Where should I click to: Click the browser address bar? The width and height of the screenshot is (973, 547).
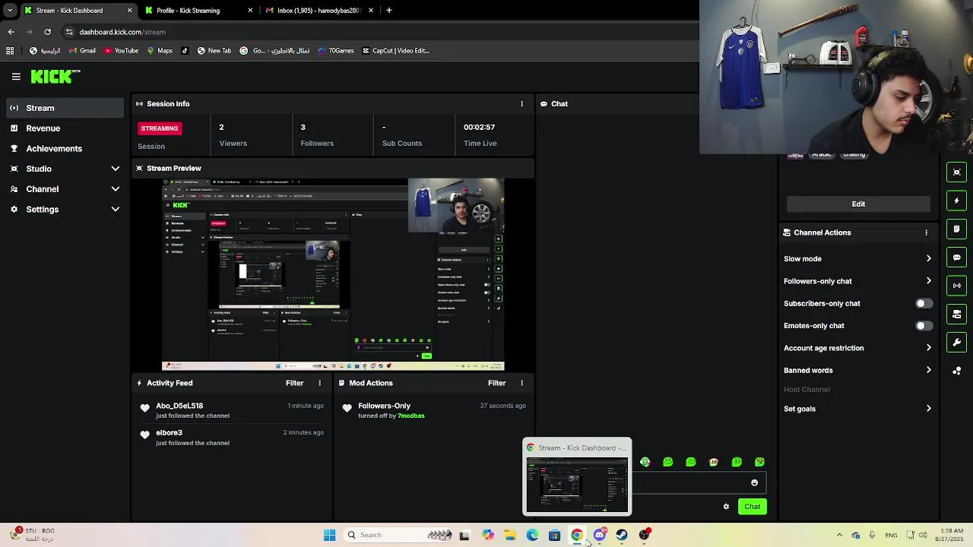(x=380, y=32)
